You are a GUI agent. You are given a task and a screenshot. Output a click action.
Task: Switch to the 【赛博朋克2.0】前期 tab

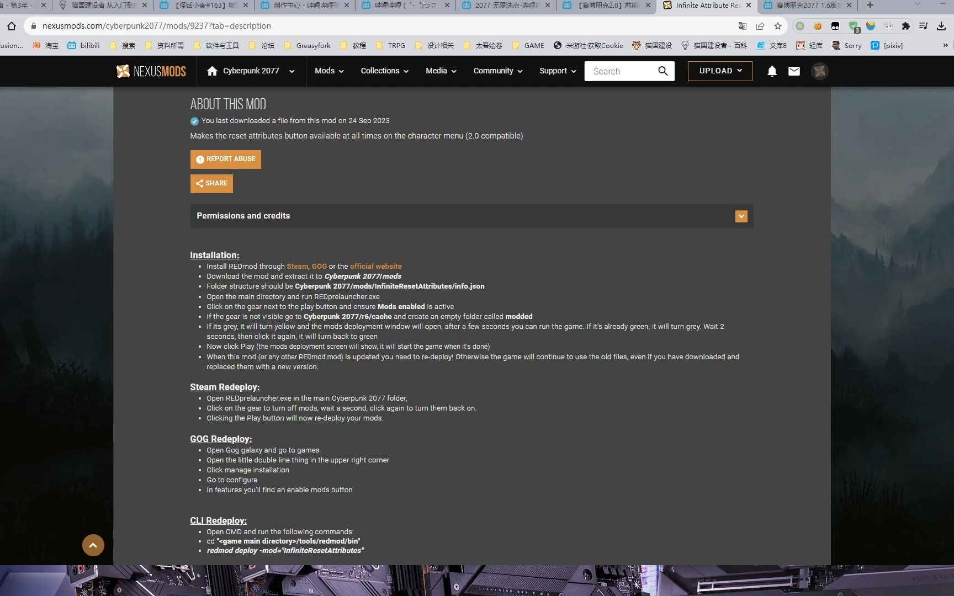[607, 6]
